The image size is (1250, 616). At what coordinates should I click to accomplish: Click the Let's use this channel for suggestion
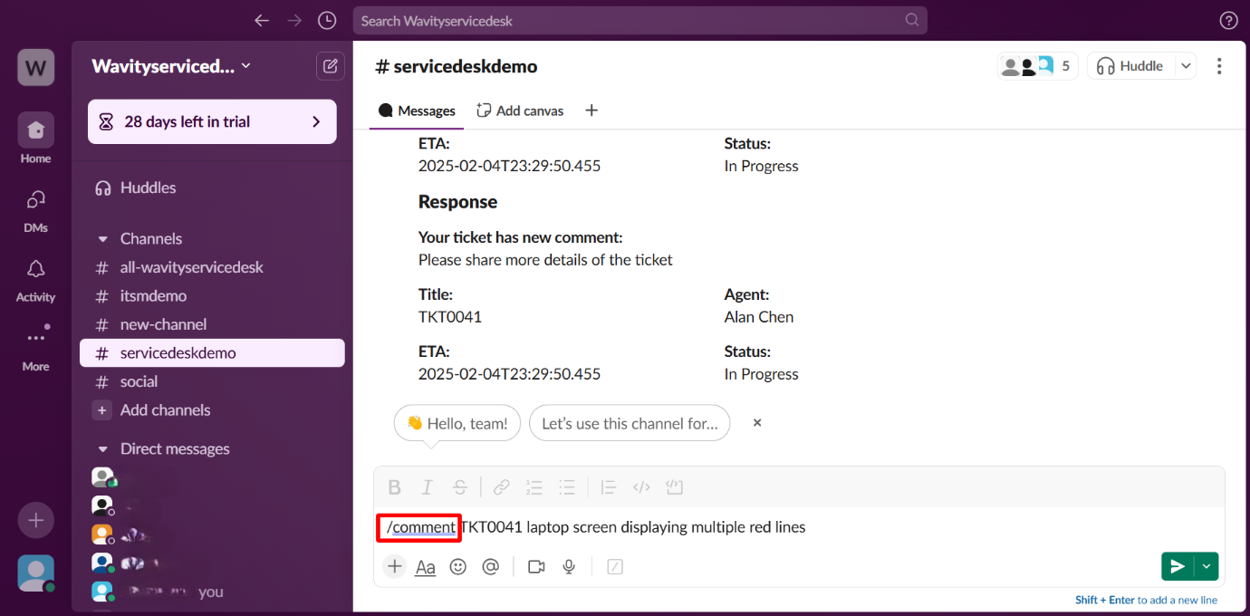pyautogui.click(x=630, y=423)
